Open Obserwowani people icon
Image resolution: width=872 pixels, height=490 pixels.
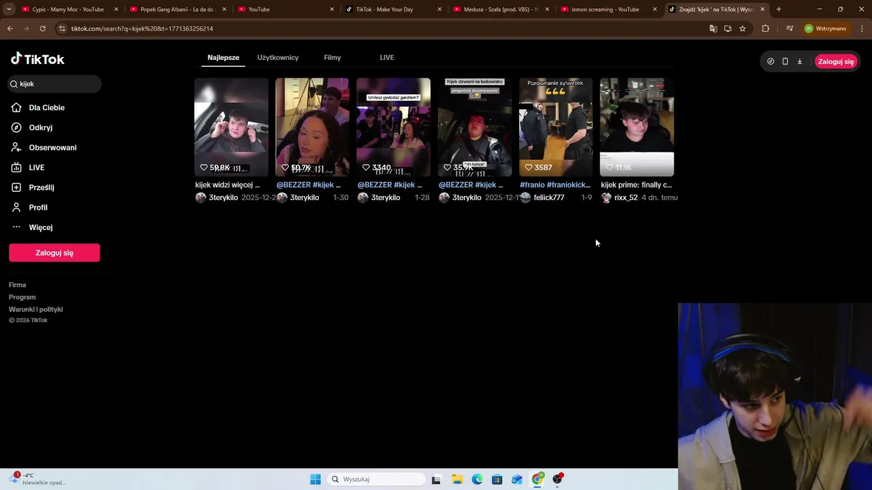(x=16, y=147)
